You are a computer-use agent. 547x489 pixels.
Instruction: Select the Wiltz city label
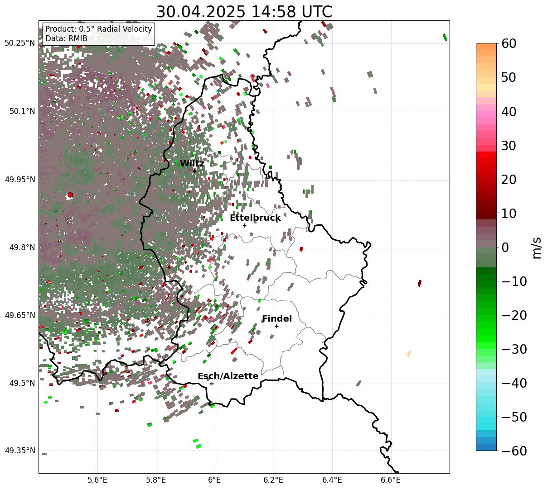coord(192,164)
